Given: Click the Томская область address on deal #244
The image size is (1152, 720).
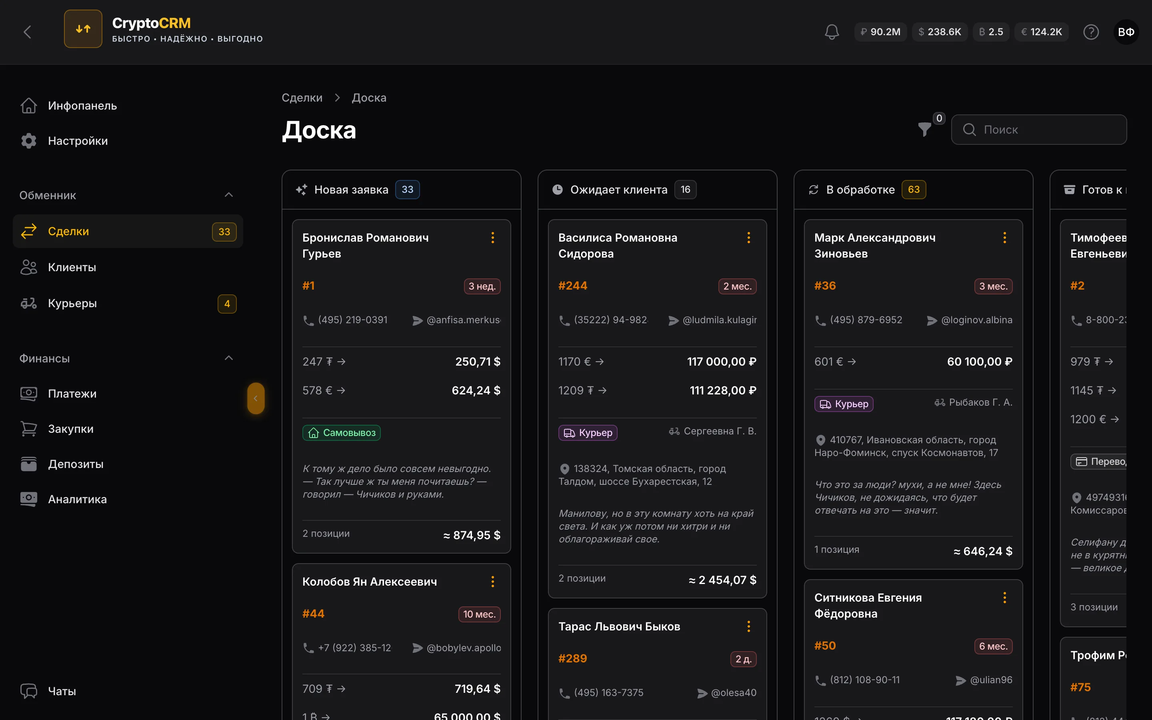Looking at the screenshot, I should click(x=642, y=475).
